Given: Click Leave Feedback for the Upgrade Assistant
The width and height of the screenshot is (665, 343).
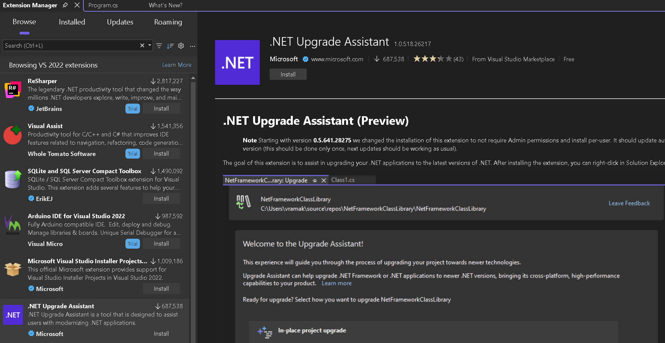Looking at the screenshot, I should click(x=629, y=203).
